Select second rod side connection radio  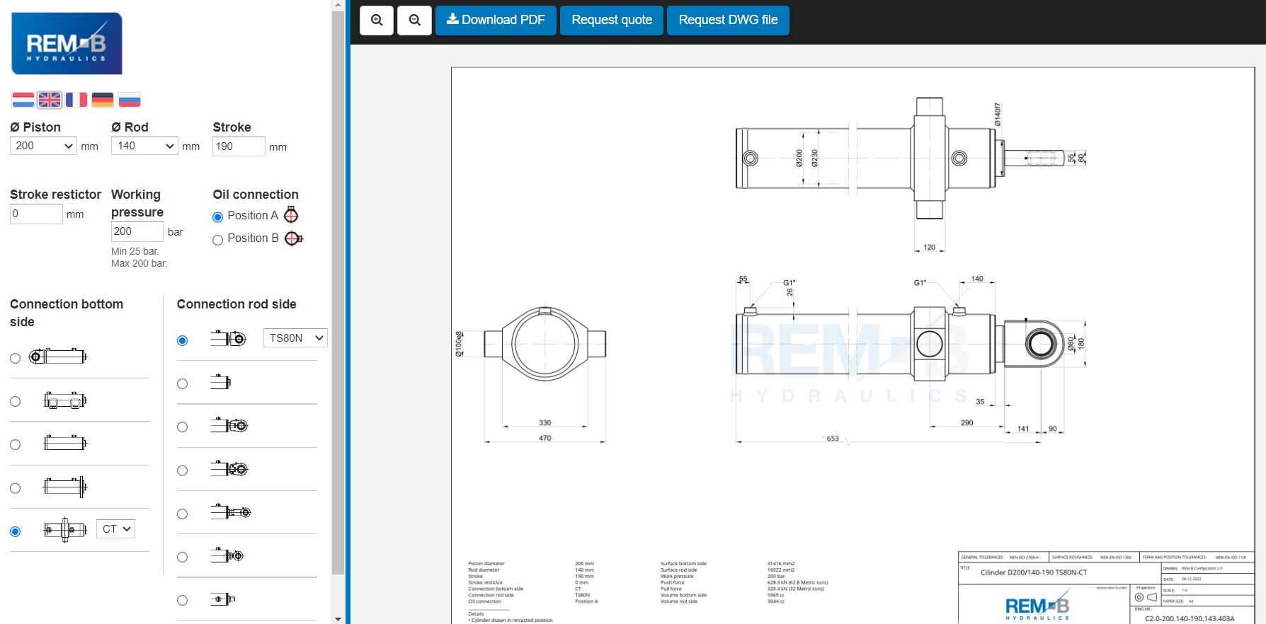(x=182, y=383)
